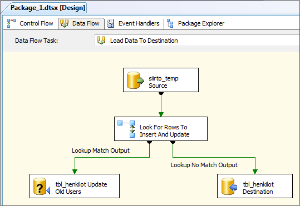This screenshot has width=300, height=206.
Task: Select the OLE DB Command question-mark icon
Action: click(42, 187)
